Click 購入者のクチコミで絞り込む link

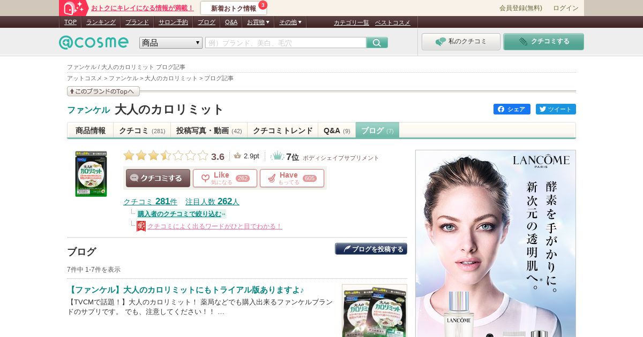coord(180,214)
